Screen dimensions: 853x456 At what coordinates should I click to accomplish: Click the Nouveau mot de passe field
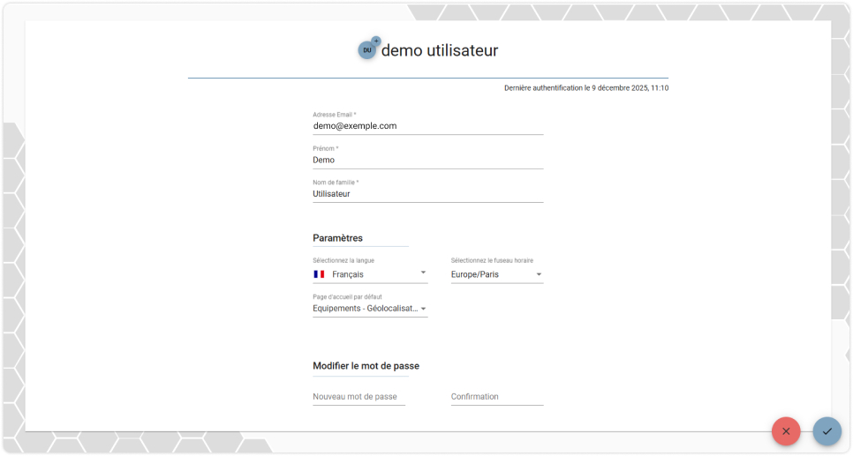(x=359, y=397)
